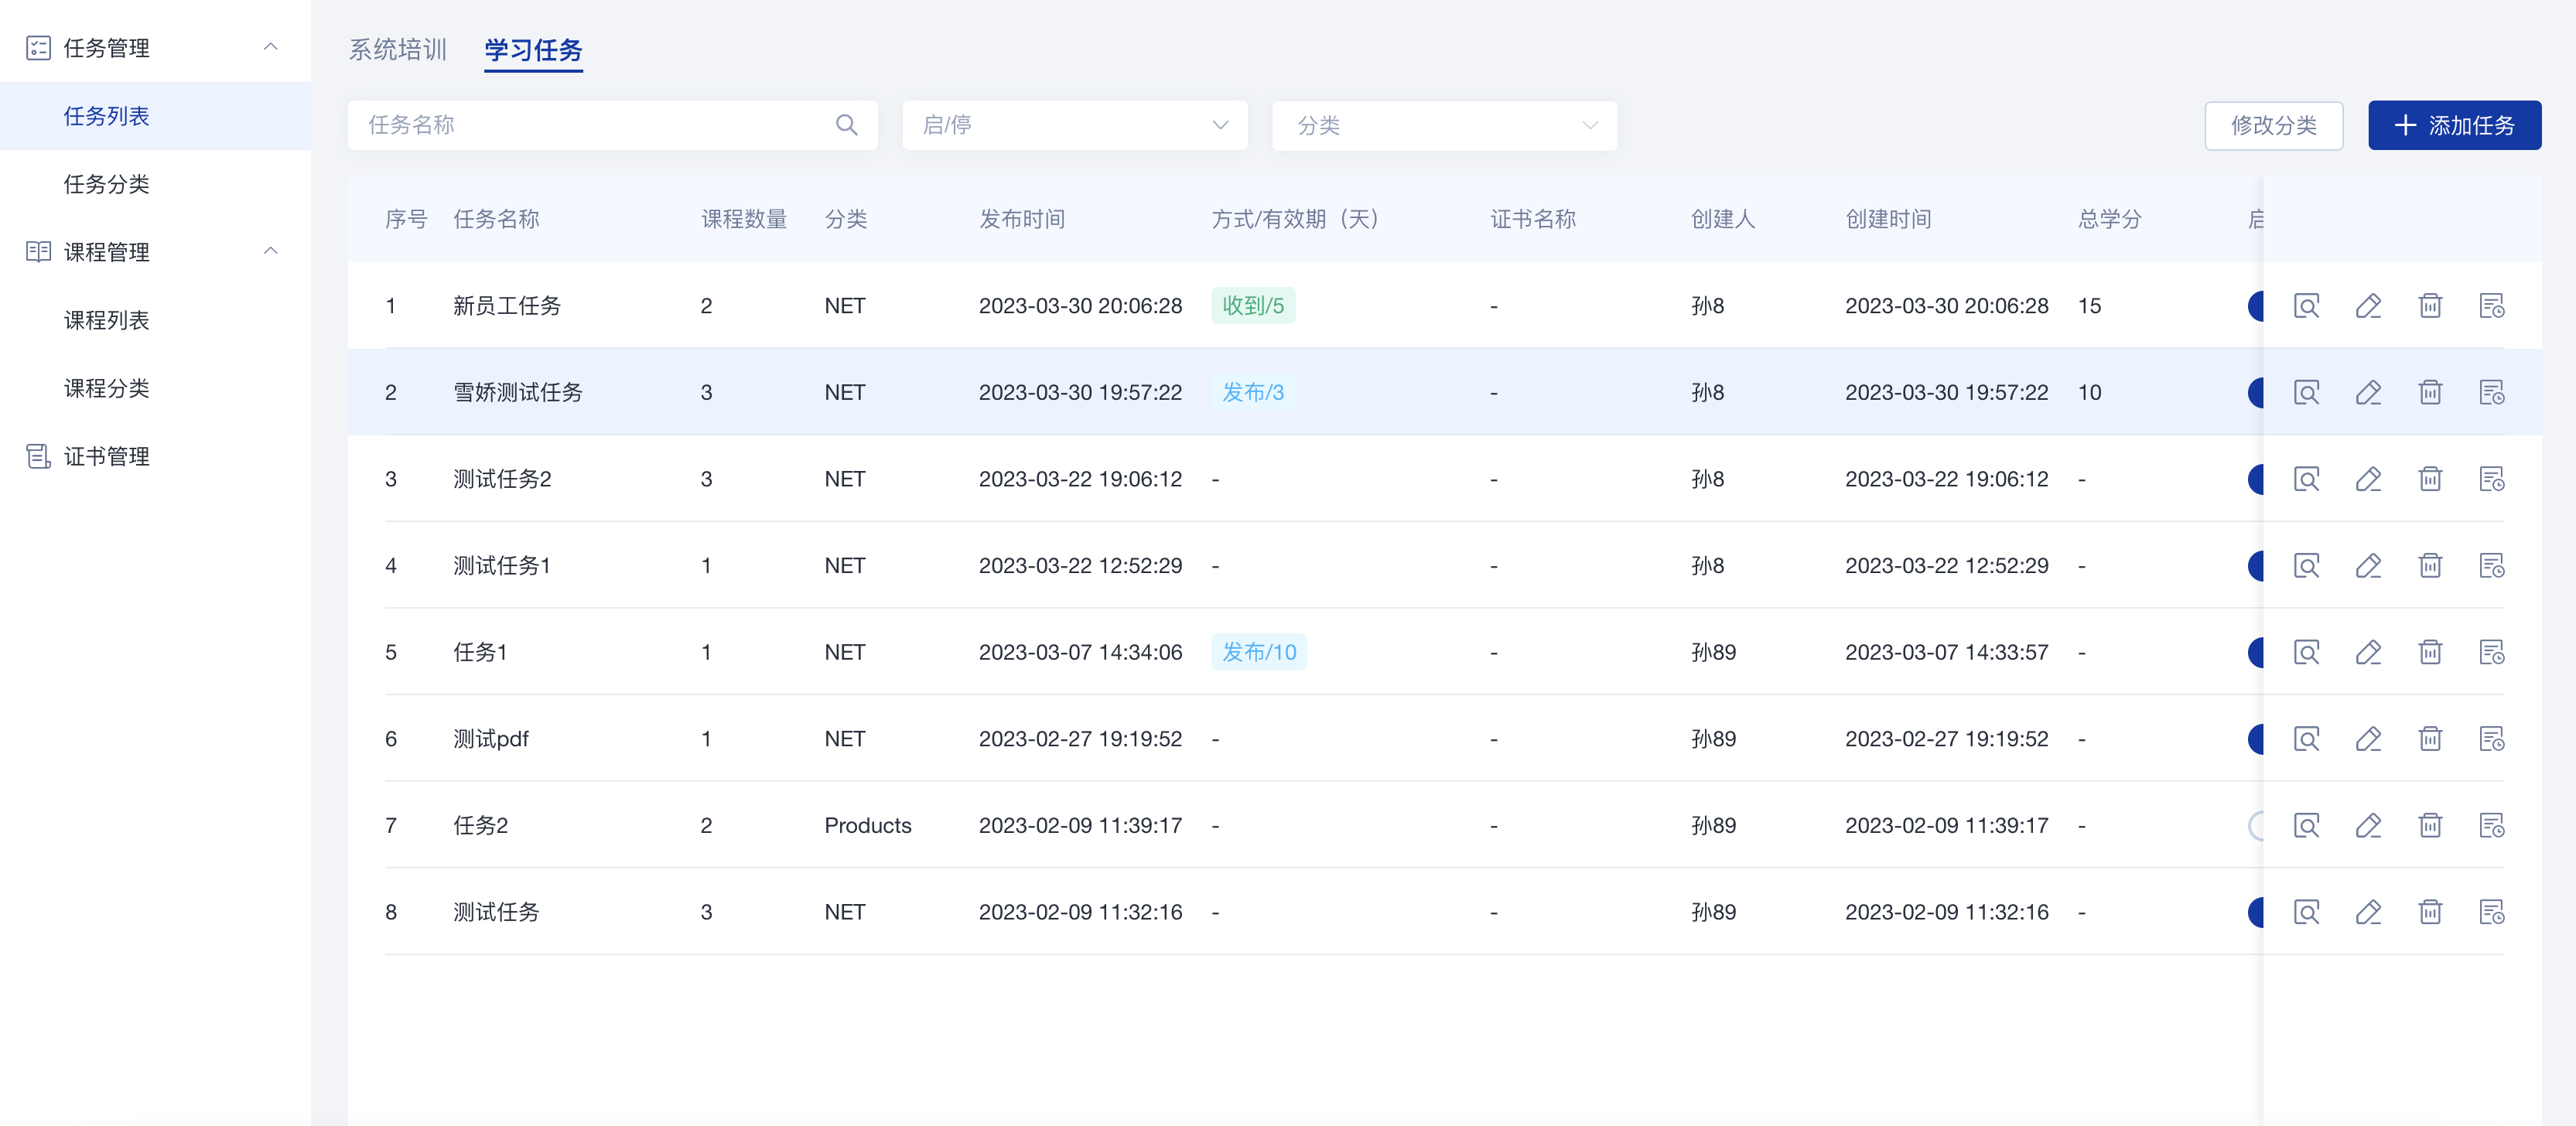Toggle enable switch for 测试任务1
The image size is (2576, 1126).
(x=2255, y=566)
